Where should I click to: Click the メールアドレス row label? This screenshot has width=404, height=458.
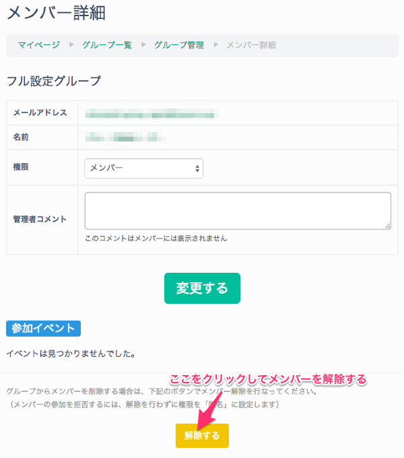pyautogui.click(x=40, y=112)
